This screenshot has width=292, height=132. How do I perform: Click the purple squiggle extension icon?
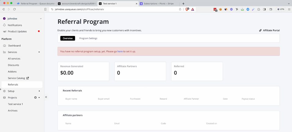point(253,9)
